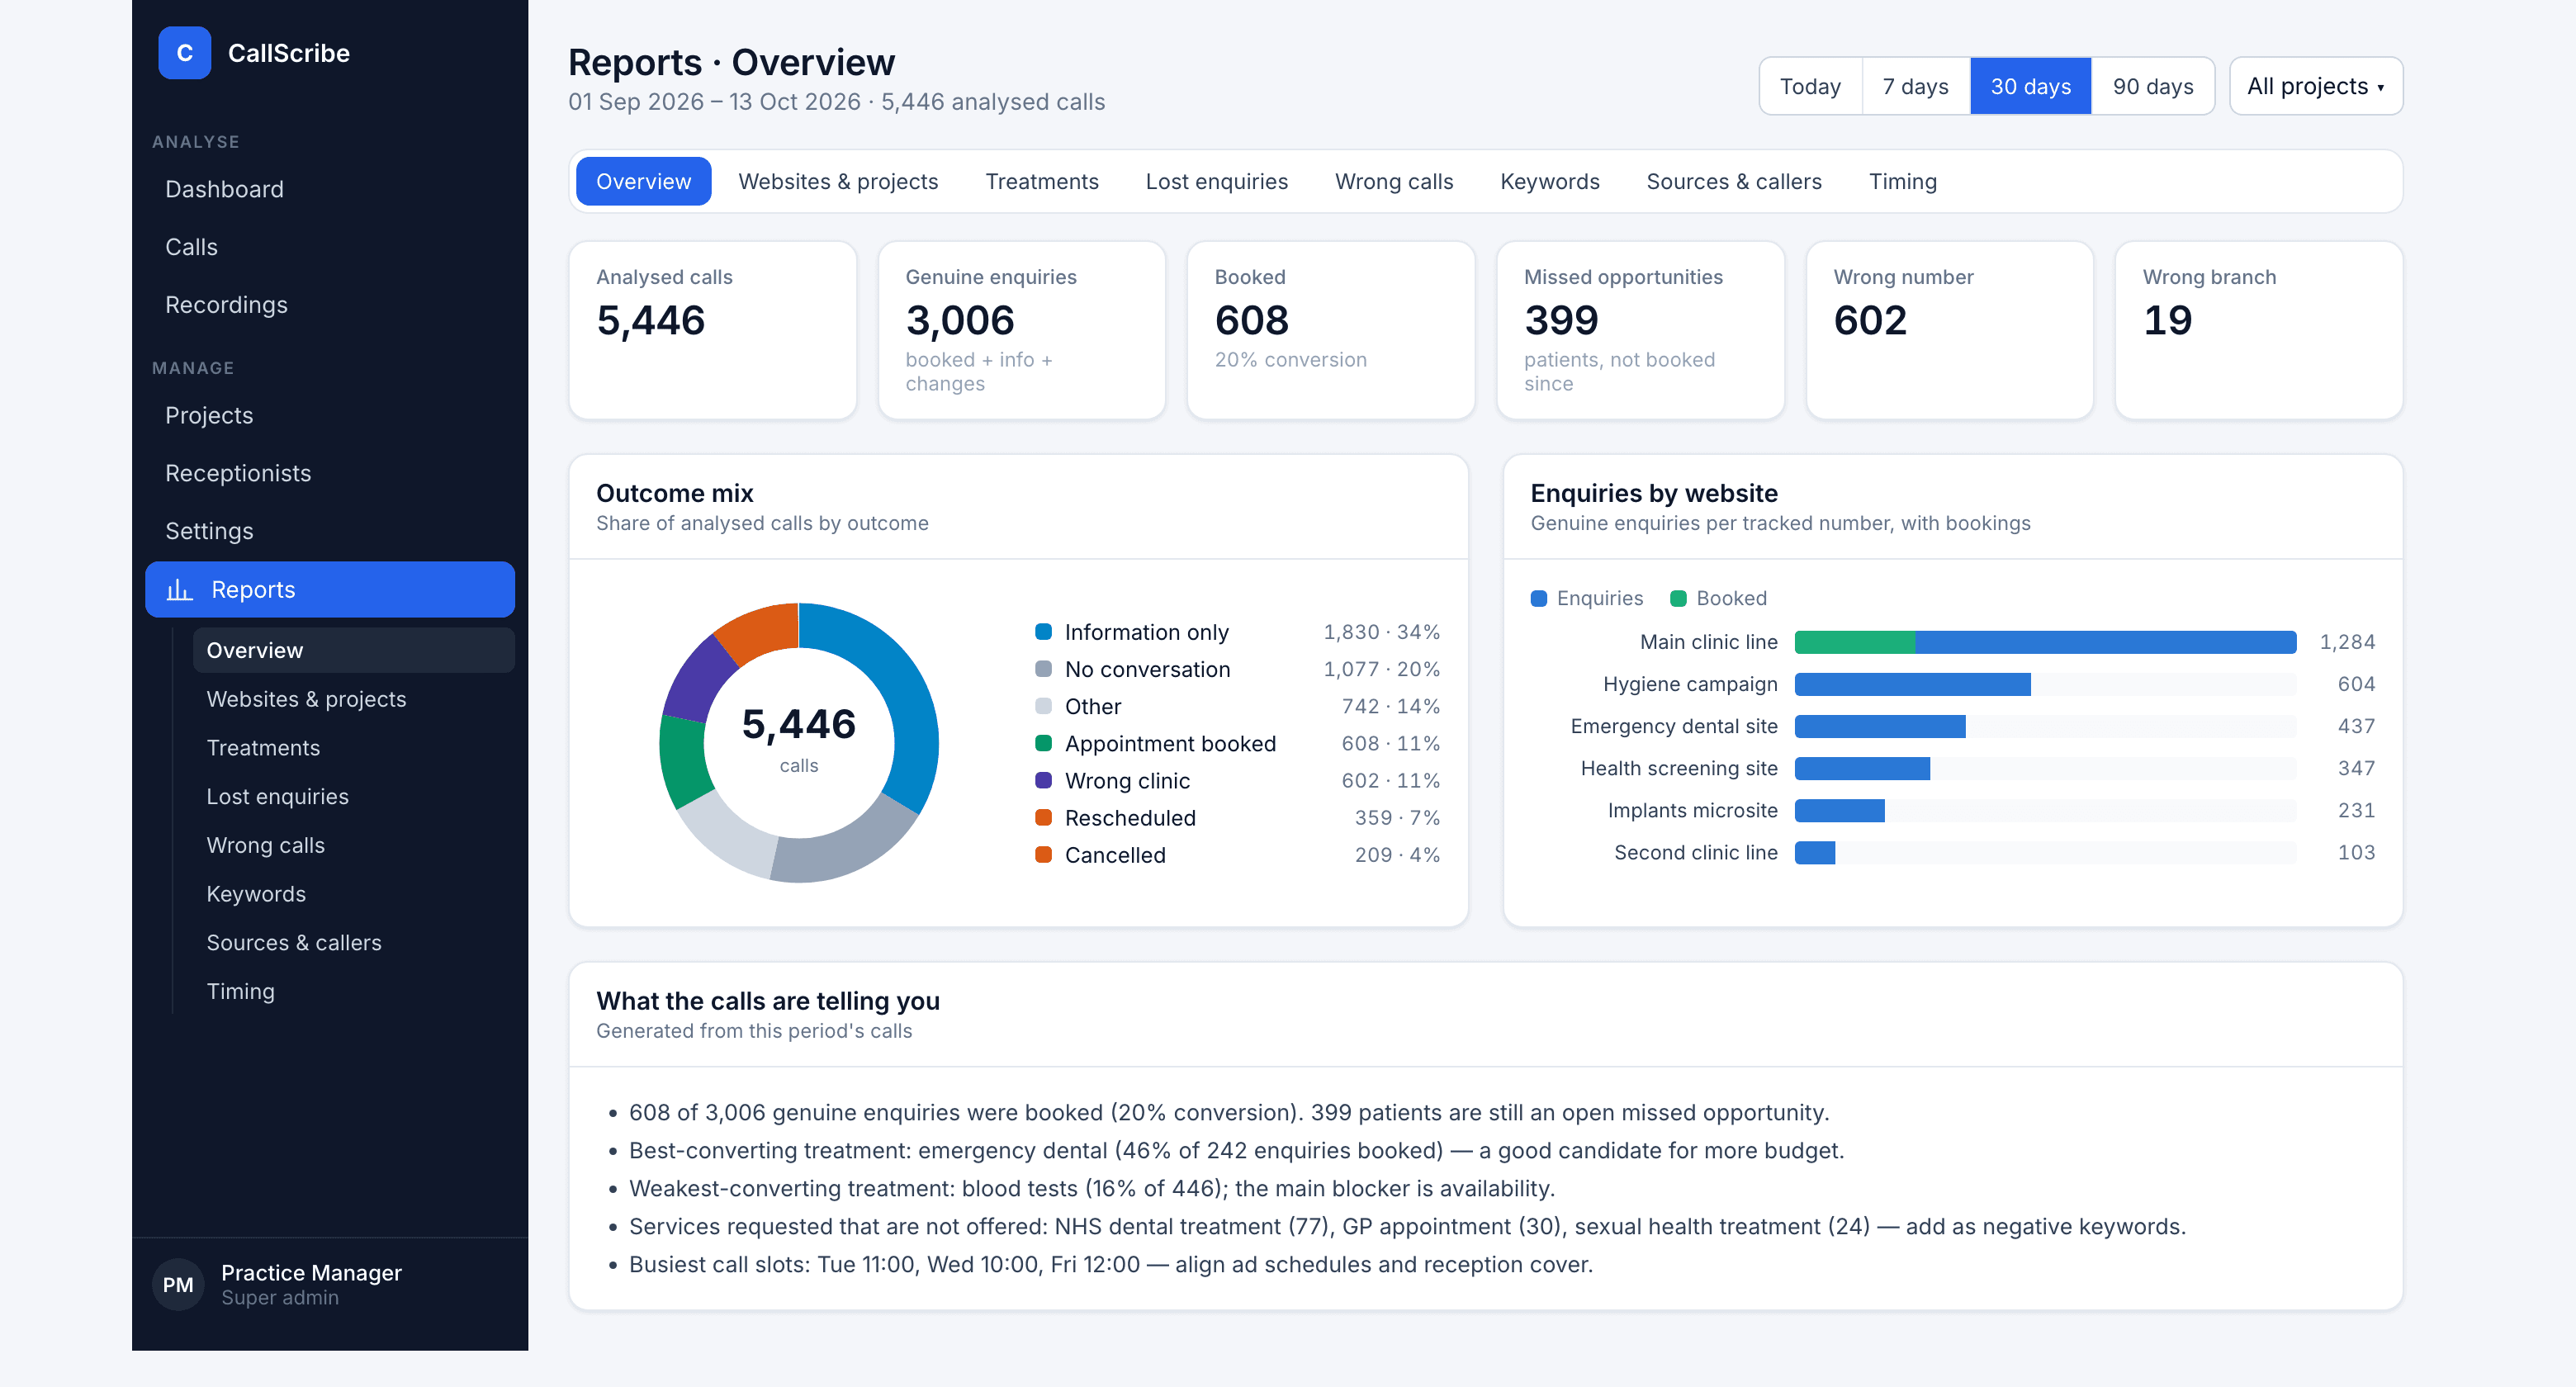Select the 30 days range
Screen dimensions: 2576x1387
coord(2030,86)
